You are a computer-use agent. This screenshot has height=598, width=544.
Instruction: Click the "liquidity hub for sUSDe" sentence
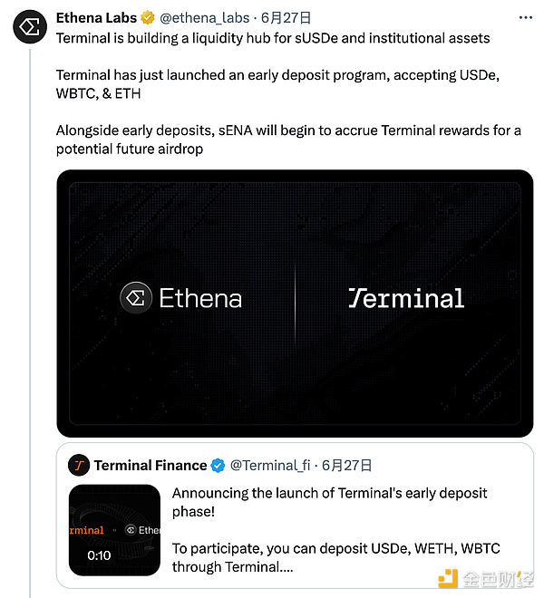coord(272,38)
